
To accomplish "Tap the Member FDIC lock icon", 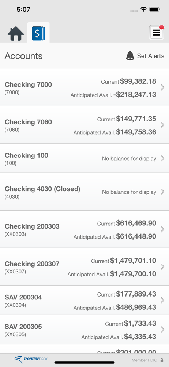I will [162, 360].
